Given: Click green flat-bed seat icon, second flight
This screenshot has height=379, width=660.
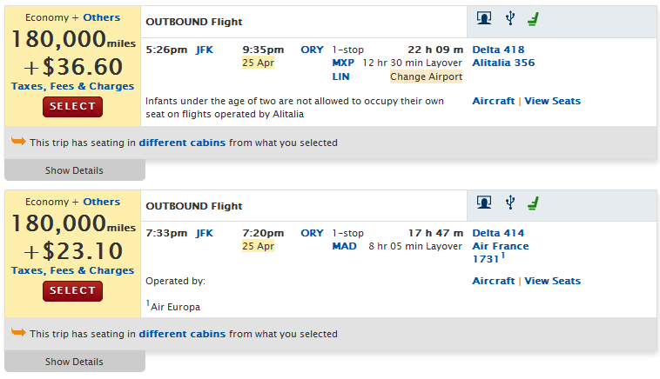Looking at the screenshot, I should coord(533,203).
